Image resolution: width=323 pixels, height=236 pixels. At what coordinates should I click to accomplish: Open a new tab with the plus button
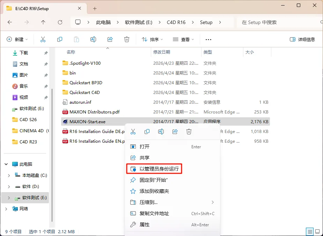[95, 8]
